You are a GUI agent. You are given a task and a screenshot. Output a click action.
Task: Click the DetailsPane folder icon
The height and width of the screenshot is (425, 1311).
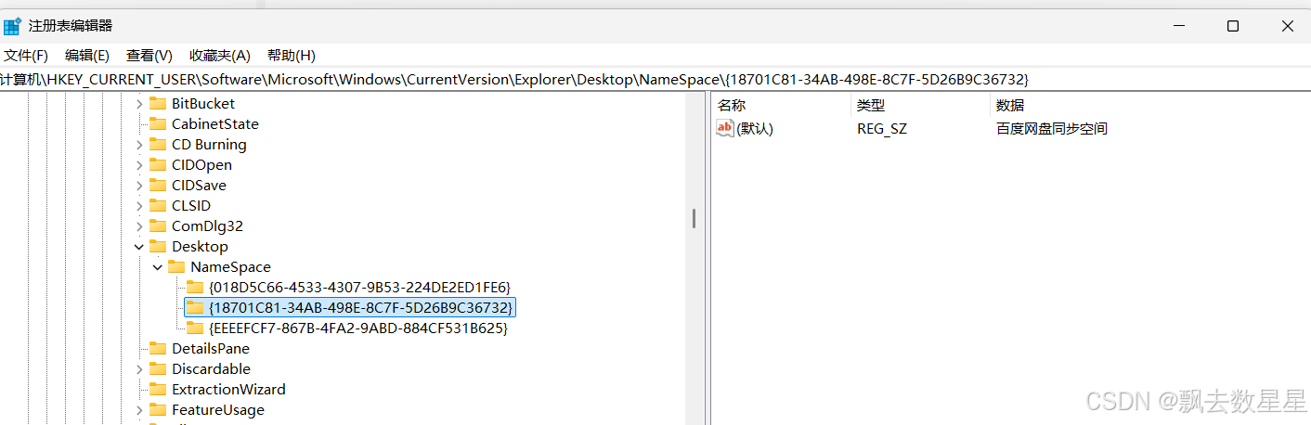pos(158,349)
